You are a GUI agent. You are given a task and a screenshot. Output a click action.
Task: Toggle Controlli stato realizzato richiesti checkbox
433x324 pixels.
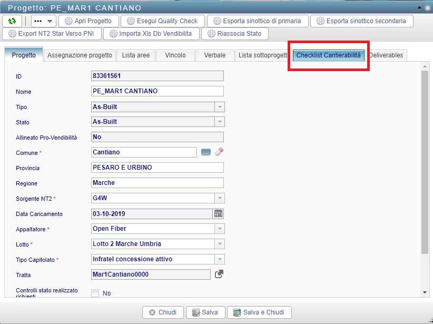pos(95,293)
